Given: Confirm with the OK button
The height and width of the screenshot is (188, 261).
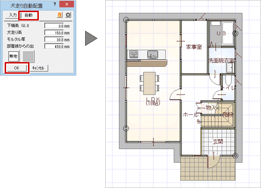Looking at the screenshot, I should click(x=17, y=68).
